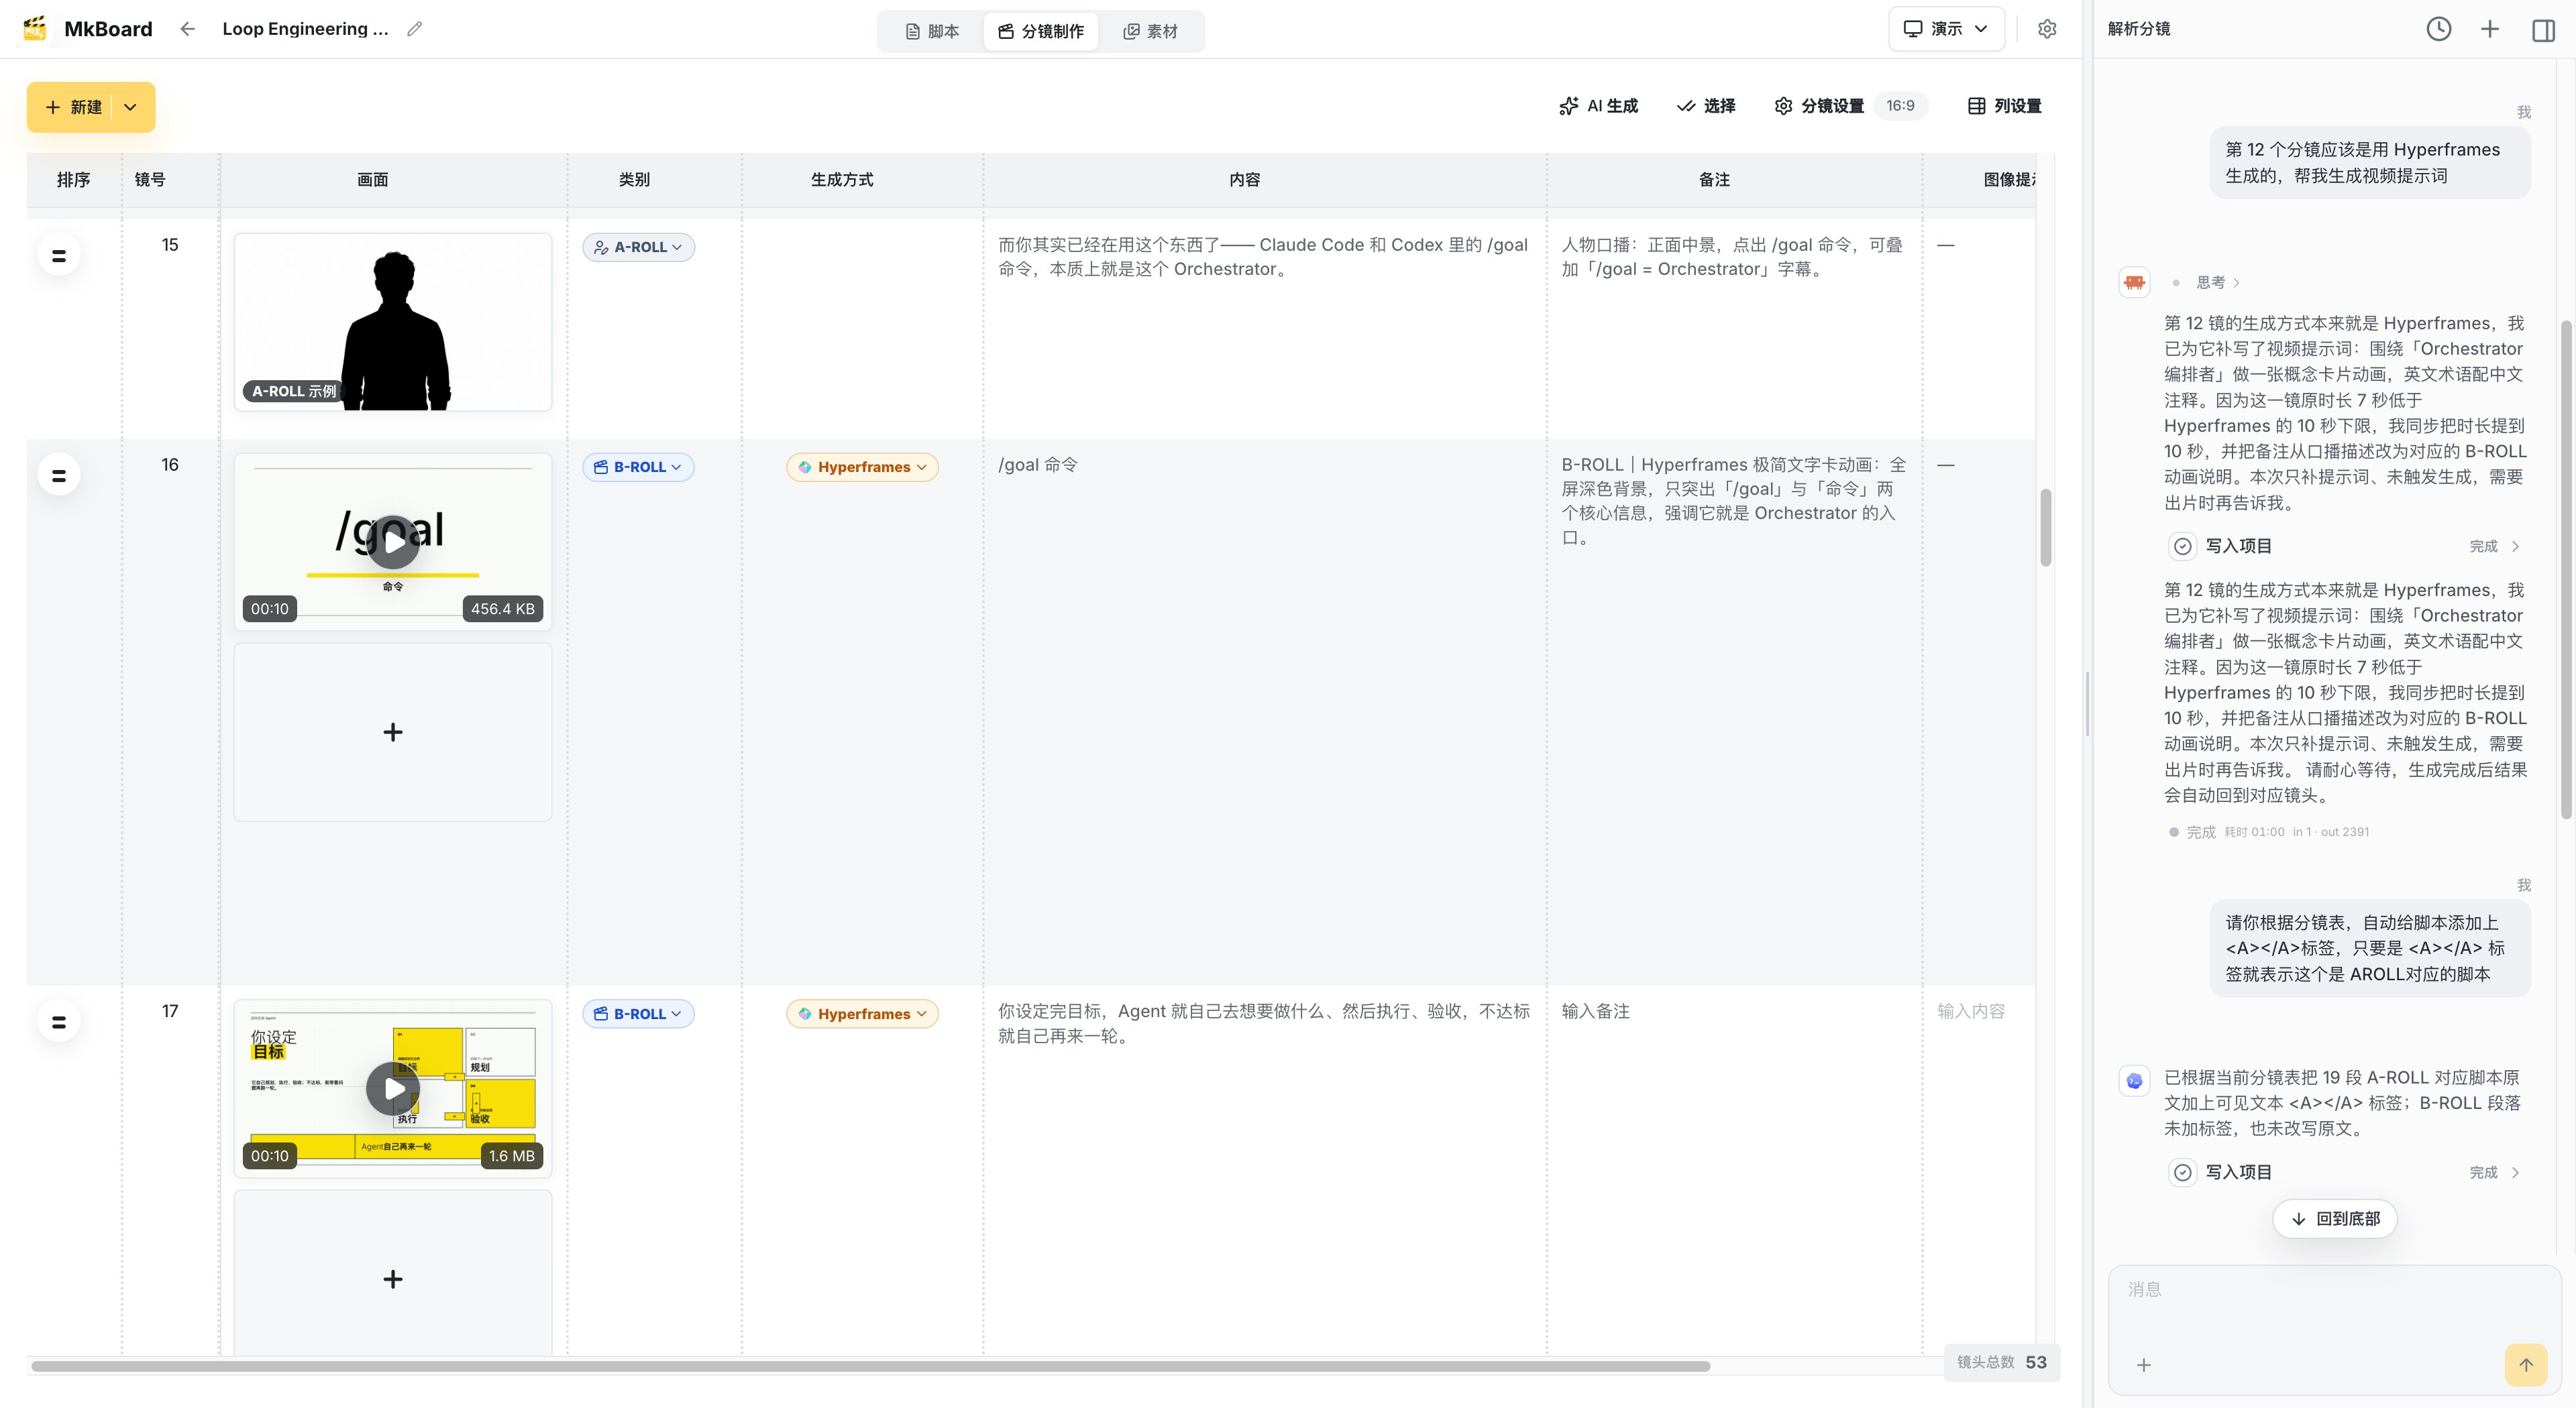Click the 内容 column header
The height and width of the screenshot is (1408, 2576).
point(1245,180)
